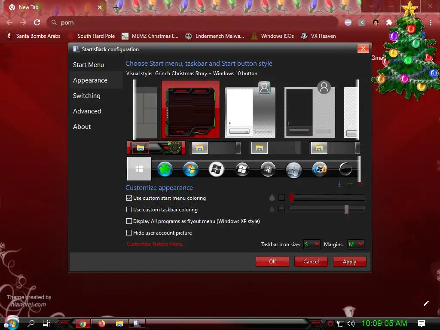Click Apply to save settings
The height and width of the screenshot is (330, 440).
point(349,262)
